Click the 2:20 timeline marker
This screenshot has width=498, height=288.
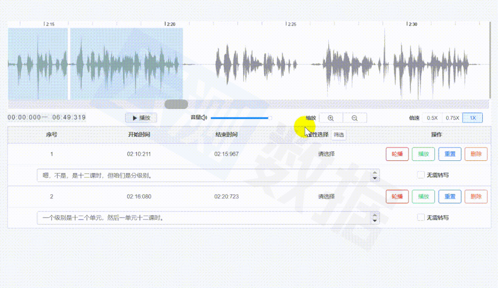click(x=171, y=24)
